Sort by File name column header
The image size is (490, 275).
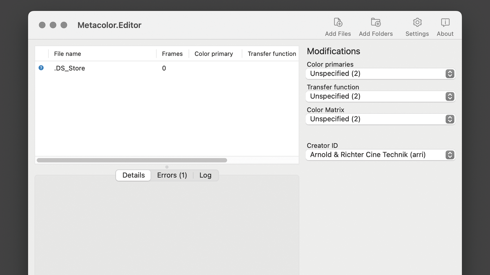(x=68, y=54)
